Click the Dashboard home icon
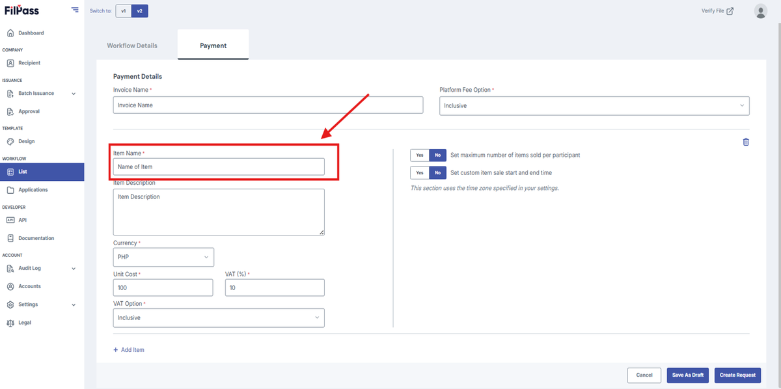The height and width of the screenshot is (389, 781). coord(10,33)
